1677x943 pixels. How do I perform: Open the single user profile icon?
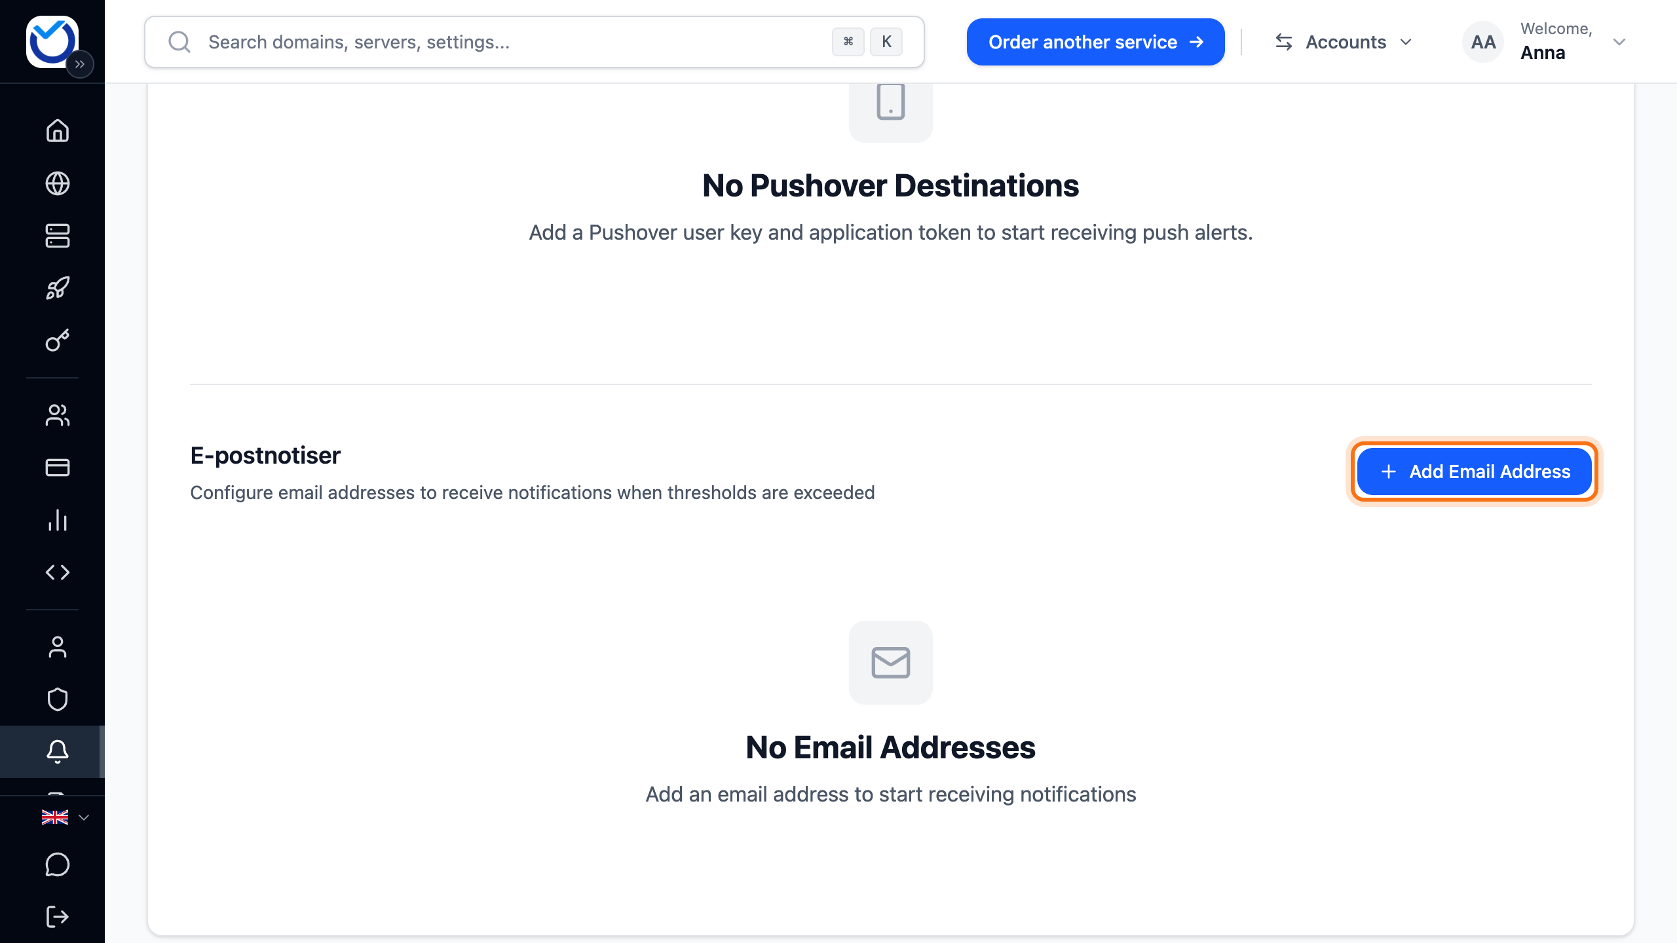[58, 647]
